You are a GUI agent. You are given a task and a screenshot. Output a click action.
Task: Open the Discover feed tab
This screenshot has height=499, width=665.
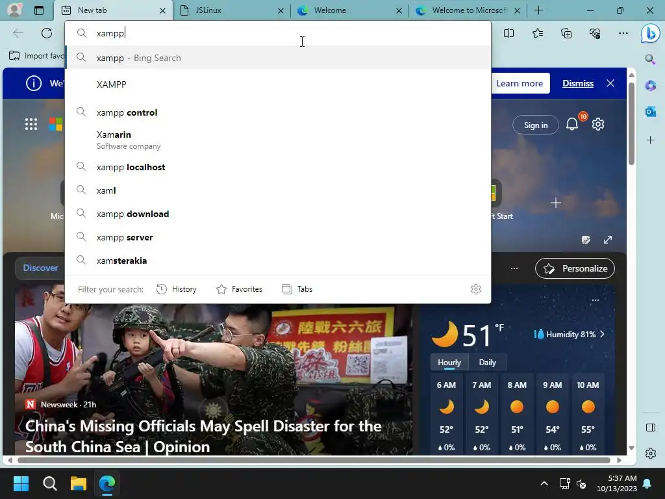(40, 268)
